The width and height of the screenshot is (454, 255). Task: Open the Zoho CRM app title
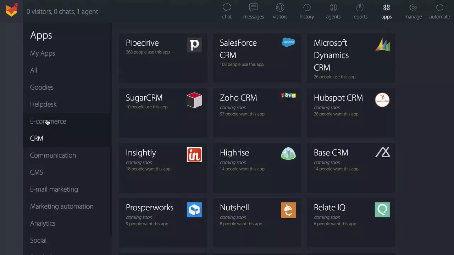pyautogui.click(x=238, y=98)
